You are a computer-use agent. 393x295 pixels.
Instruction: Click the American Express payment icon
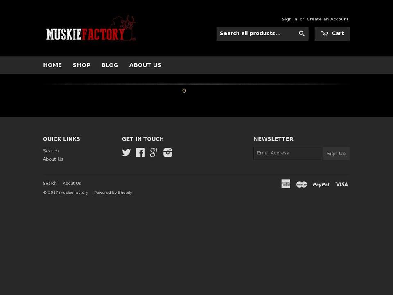point(286,184)
